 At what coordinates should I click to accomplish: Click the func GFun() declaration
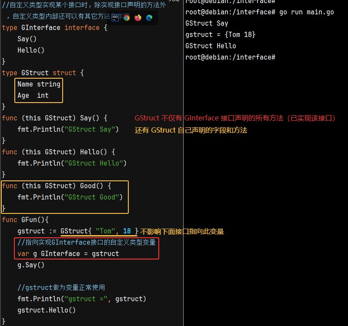25,220
